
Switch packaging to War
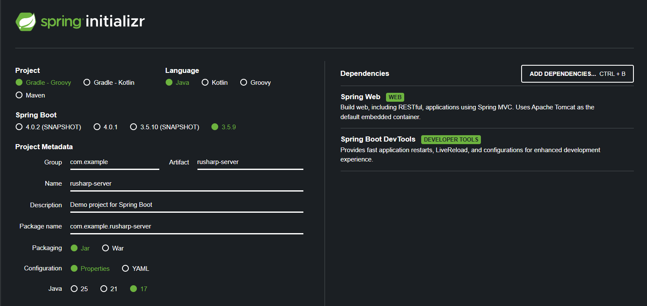click(x=113, y=248)
